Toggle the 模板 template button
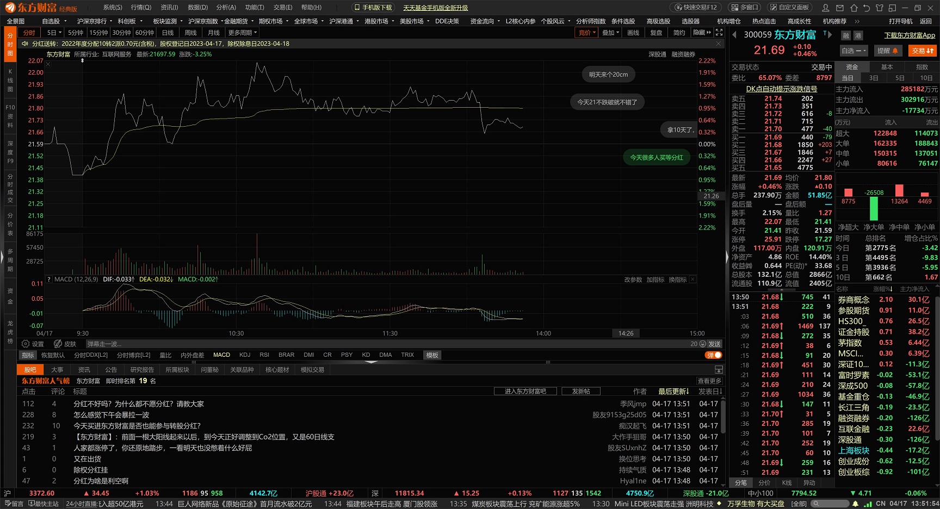 [432, 355]
